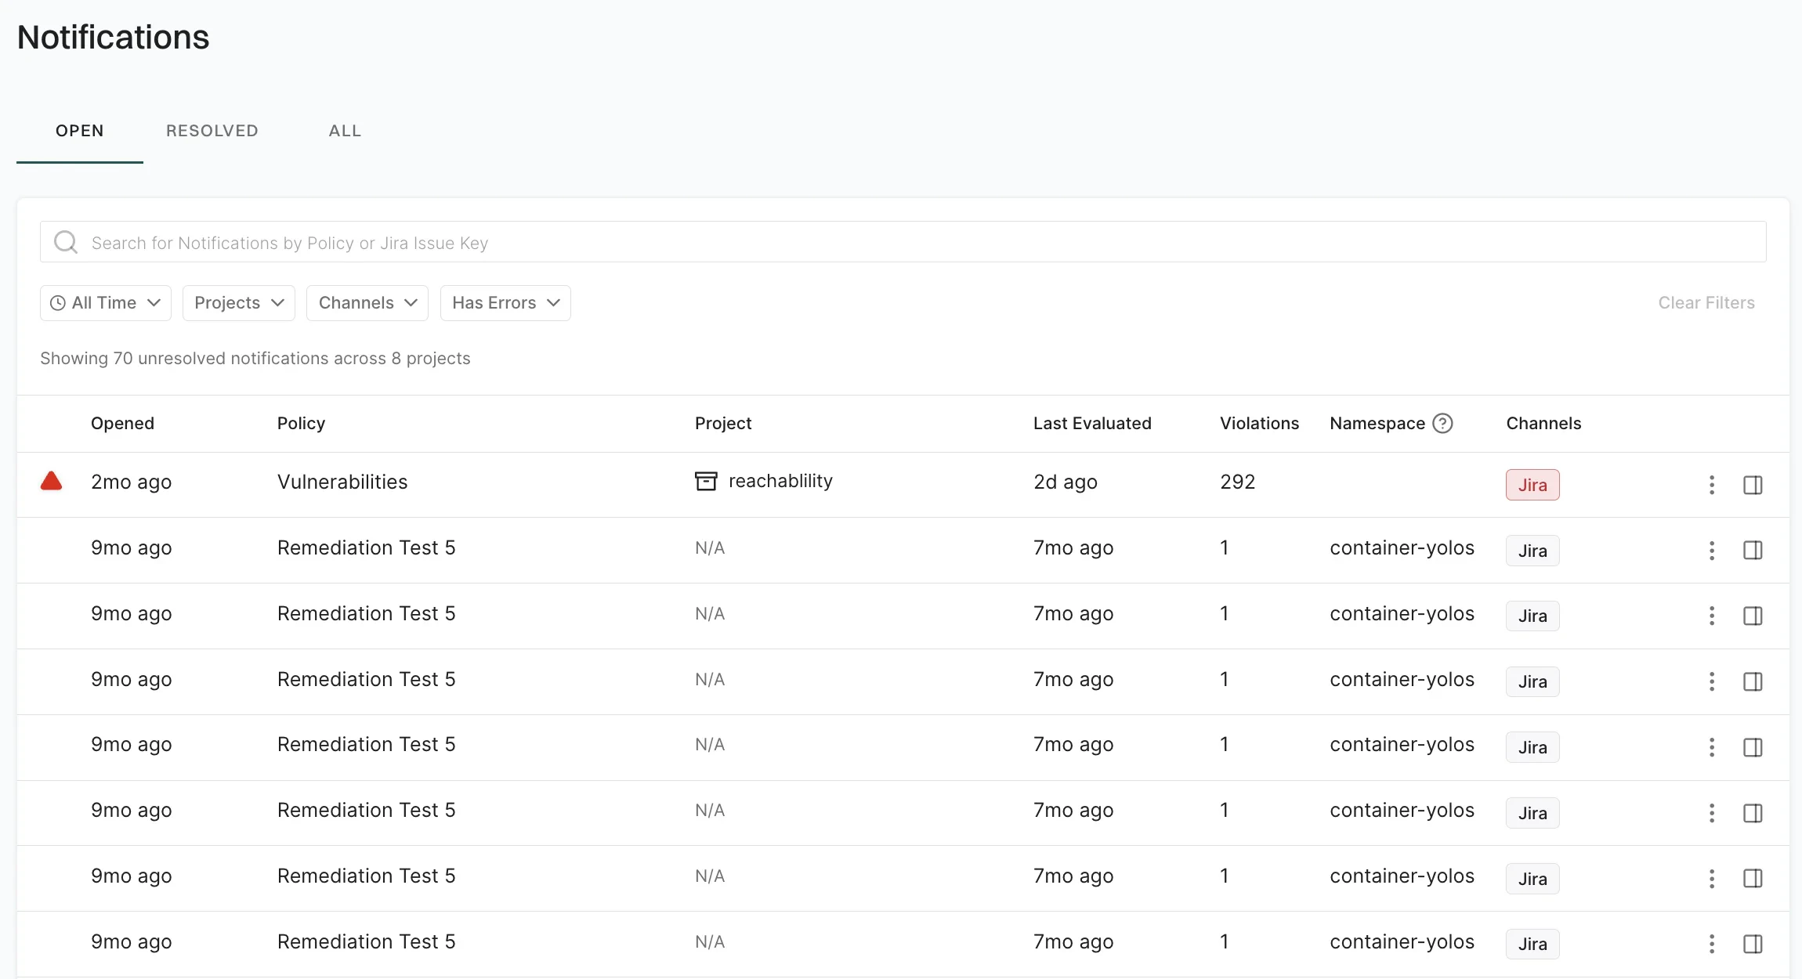Click Namespace help question mark icon

pyautogui.click(x=1442, y=423)
